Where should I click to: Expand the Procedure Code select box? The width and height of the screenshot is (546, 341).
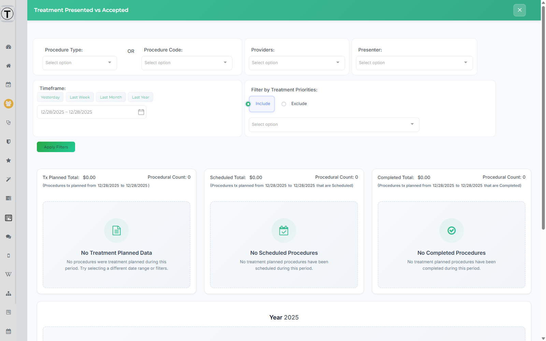tap(187, 63)
